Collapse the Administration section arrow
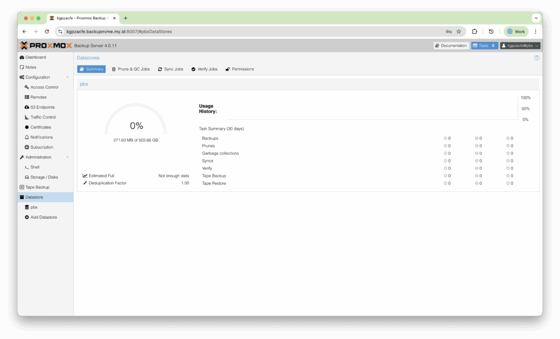The image size is (560, 339). click(x=67, y=157)
